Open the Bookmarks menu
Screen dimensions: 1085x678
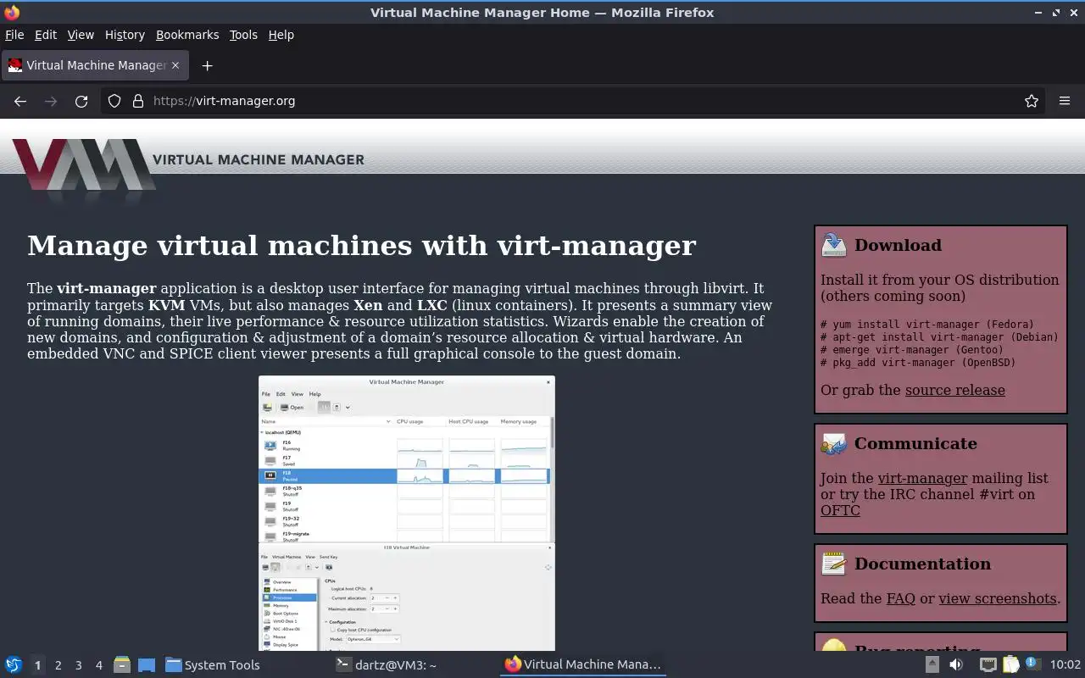click(187, 35)
